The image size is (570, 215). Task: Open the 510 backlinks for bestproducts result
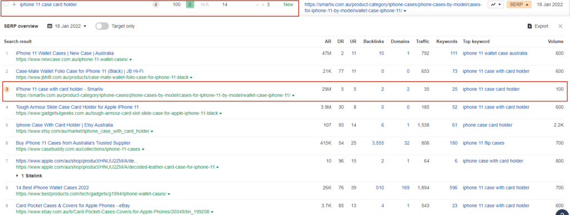(x=380, y=188)
